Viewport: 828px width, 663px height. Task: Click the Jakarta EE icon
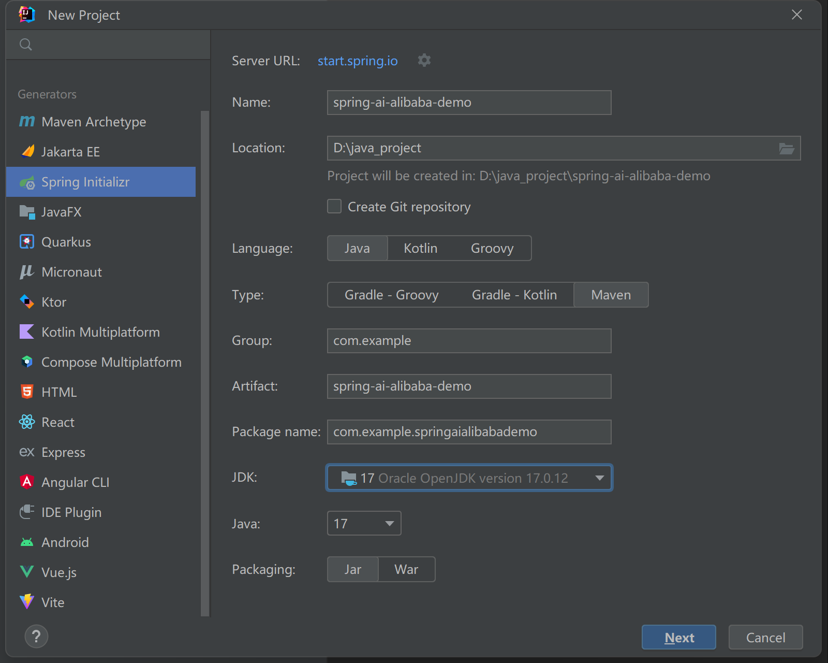point(27,151)
